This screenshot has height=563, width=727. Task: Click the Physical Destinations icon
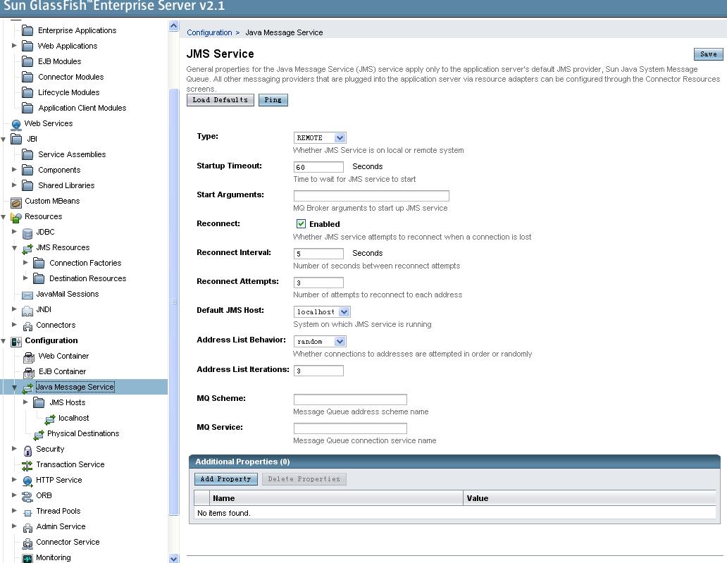pyautogui.click(x=39, y=435)
